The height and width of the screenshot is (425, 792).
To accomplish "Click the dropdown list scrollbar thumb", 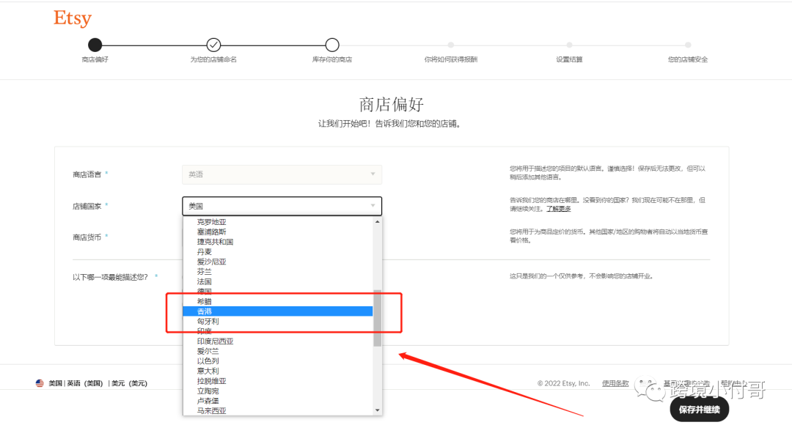I will click(x=378, y=318).
